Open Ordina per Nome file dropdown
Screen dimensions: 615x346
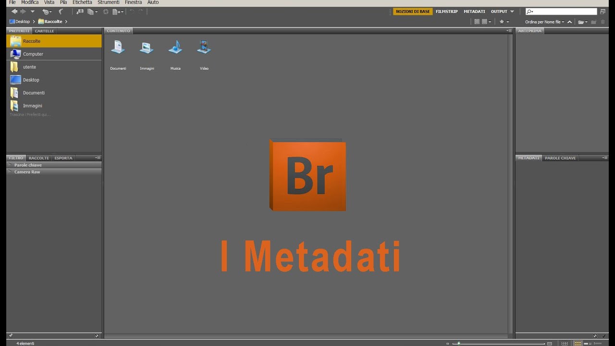click(544, 22)
